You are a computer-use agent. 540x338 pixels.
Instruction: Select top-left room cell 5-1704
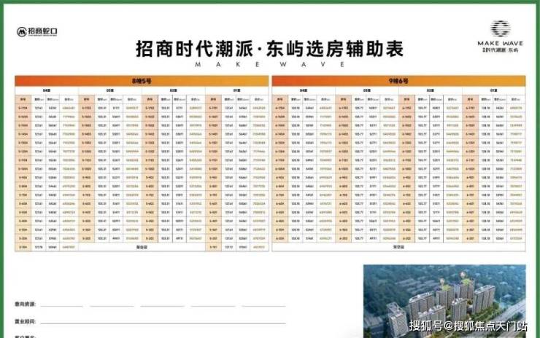click(x=23, y=109)
